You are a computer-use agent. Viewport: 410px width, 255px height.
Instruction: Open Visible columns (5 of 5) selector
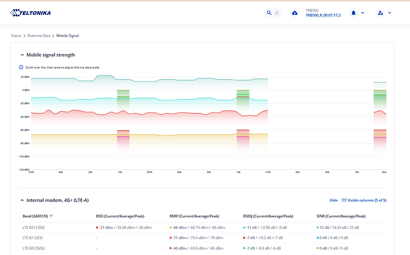pyautogui.click(x=366, y=200)
